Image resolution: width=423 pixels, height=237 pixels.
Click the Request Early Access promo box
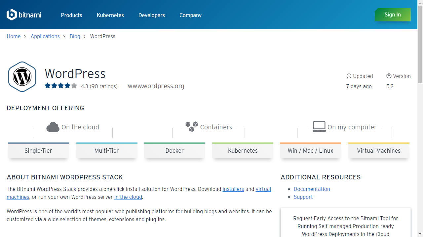coord(346,223)
